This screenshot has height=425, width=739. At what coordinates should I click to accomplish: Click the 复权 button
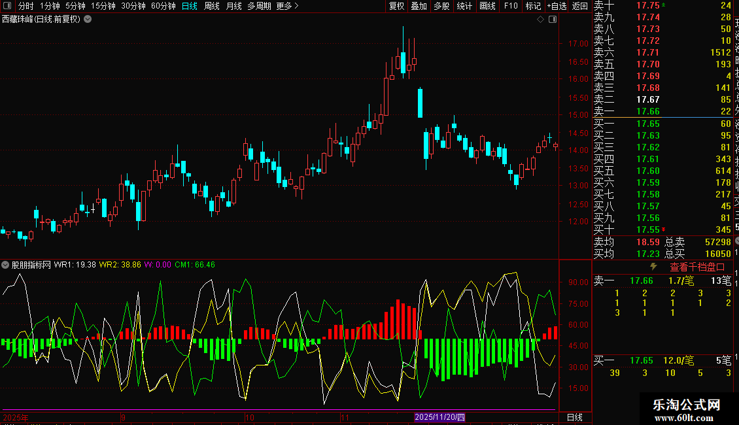tap(397, 6)
